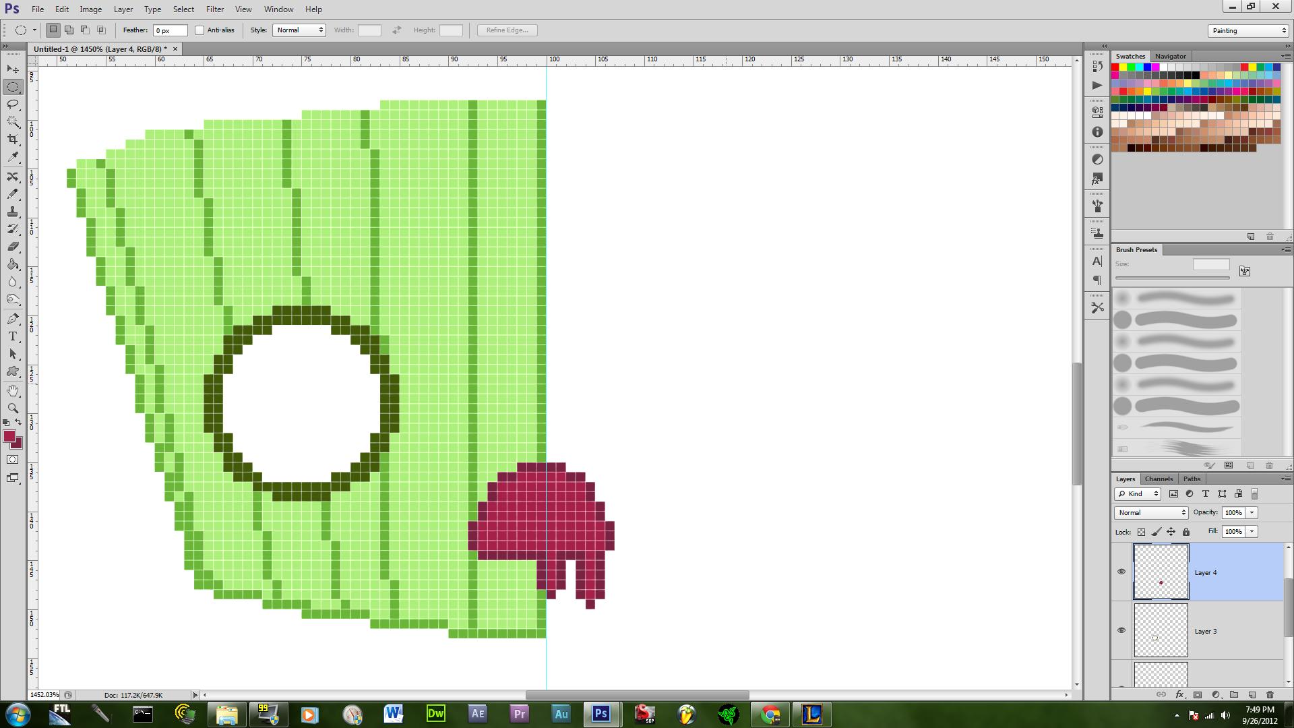Open the Image menu
Screen dimensions: 1294x728
[x=91, y=9]
